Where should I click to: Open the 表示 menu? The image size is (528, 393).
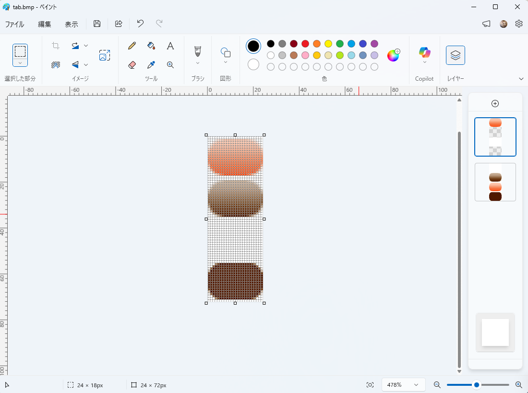click(72, 24)
